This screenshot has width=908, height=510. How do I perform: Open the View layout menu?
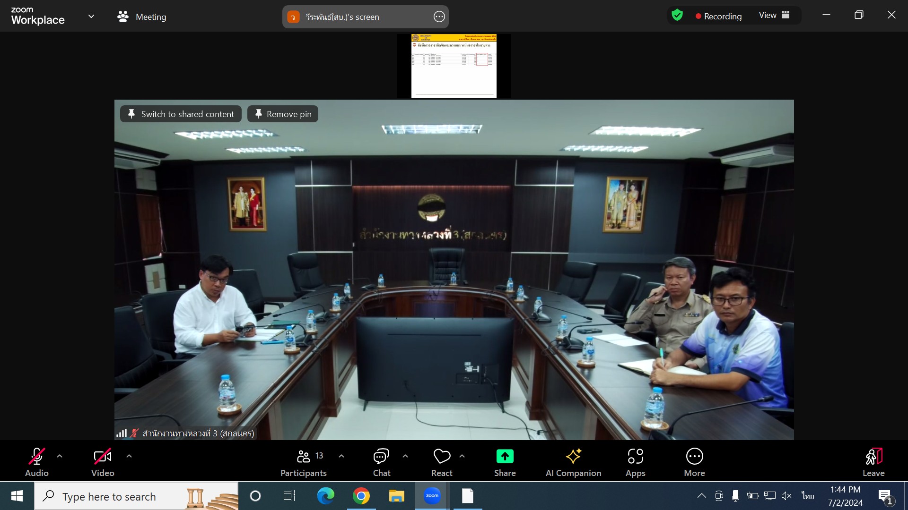tap(774, 16)
